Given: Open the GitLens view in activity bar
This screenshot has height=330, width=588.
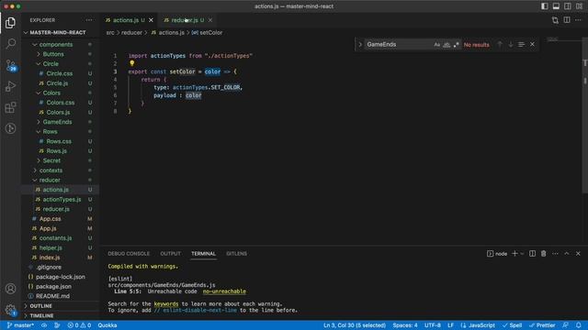Looking at the screenshot, I should point(10,128).
